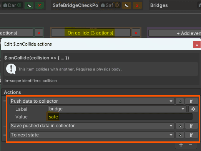Click the In-scope identifiers: collision text
201x151 pixels.
coord(31,81)
